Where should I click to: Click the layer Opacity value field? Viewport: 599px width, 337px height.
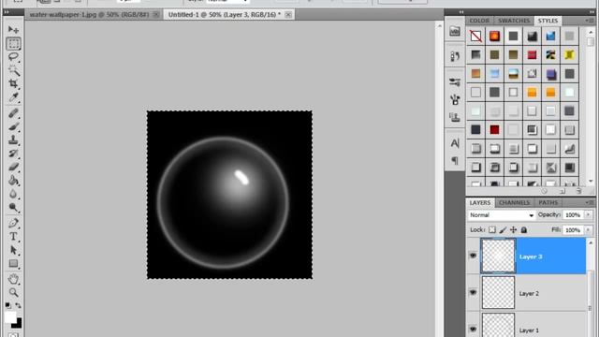pos(573,215)
